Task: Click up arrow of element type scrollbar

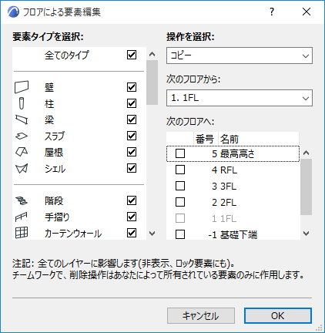Action: 152,54
